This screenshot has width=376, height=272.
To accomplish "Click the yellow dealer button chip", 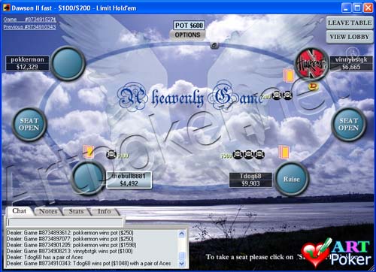I will tap(313, 86).
